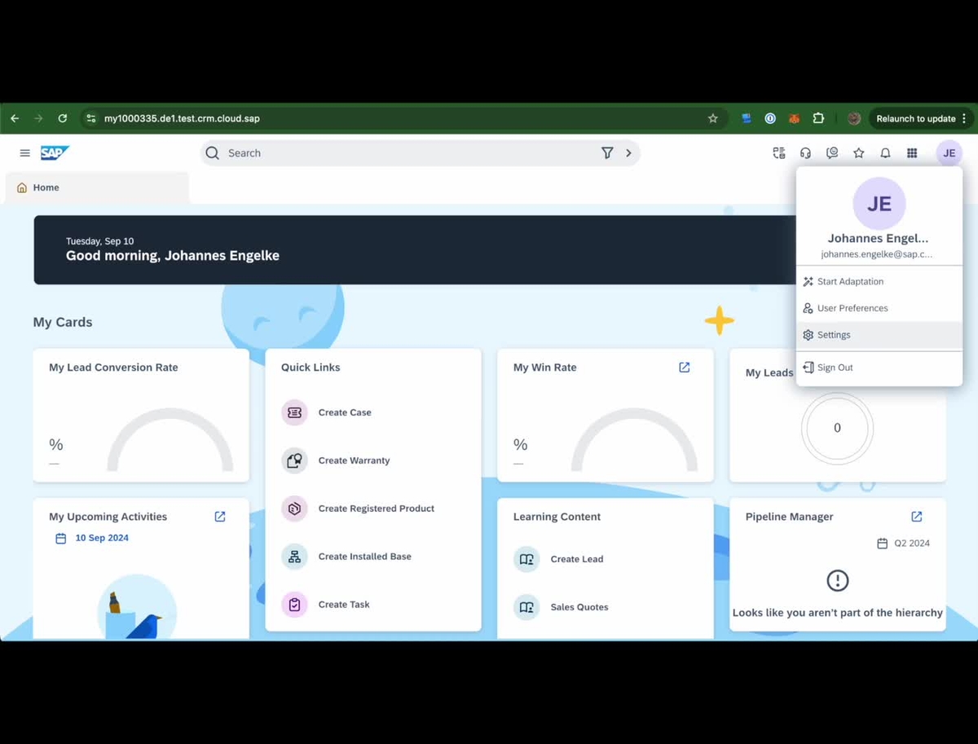Choose Sign Out from the user menu

point(835,367)
